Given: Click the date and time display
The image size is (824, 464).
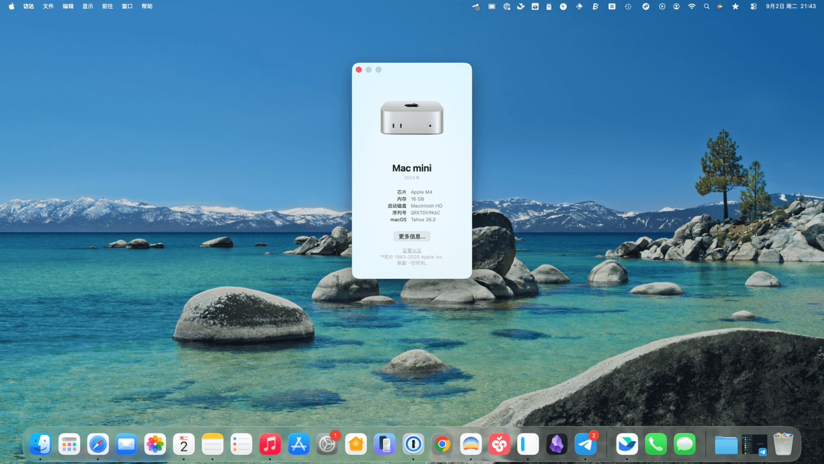Looking at the screenshot, I should click(x=791, y=7).
